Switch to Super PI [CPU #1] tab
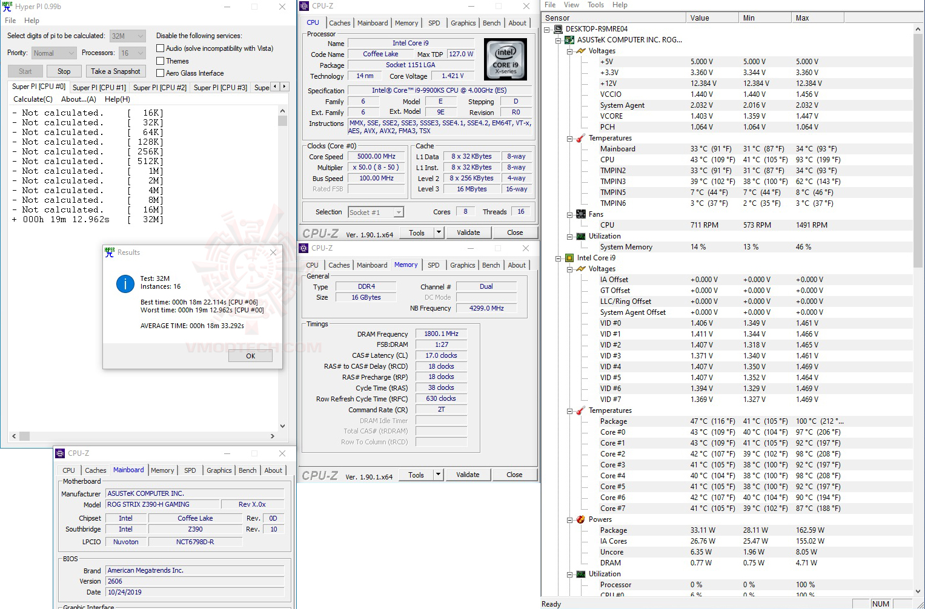This screenshot has width=925, height=609. coord(99,88)
